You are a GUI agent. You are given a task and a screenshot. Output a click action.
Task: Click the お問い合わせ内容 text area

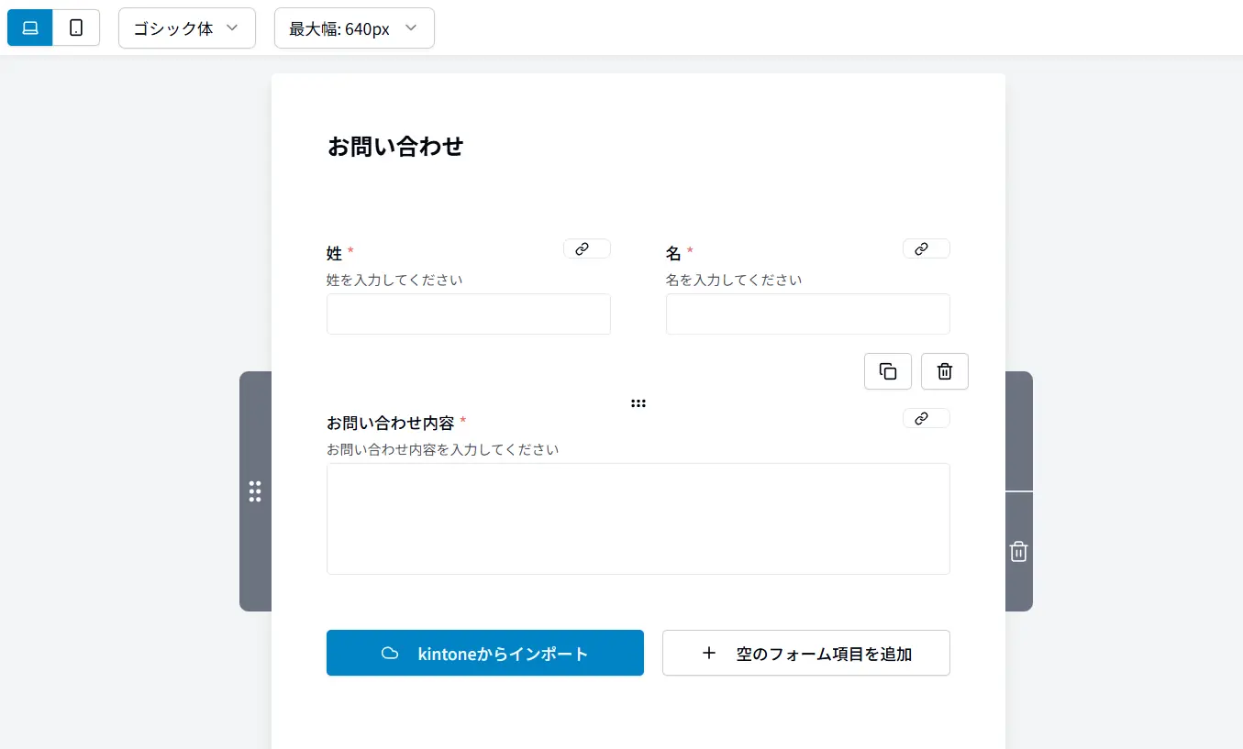tap(638, 518)
